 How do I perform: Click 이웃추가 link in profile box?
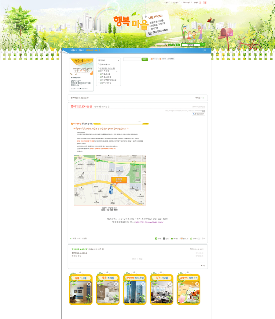[85, 89]
